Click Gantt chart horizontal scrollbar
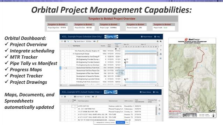 click(x=125, y=85)
